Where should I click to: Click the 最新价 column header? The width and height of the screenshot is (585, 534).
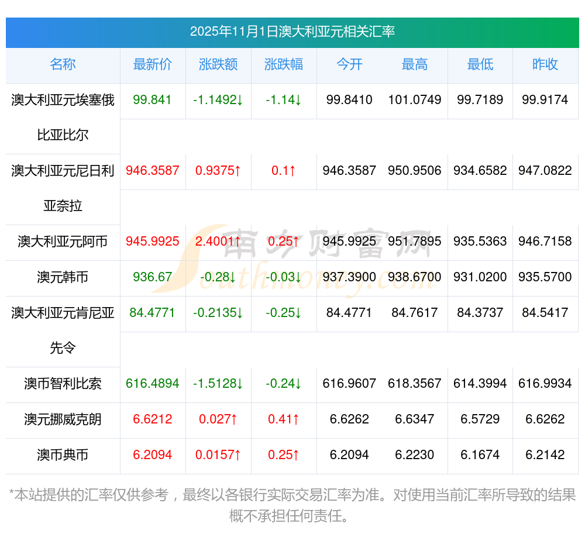(x=152, y=64)
